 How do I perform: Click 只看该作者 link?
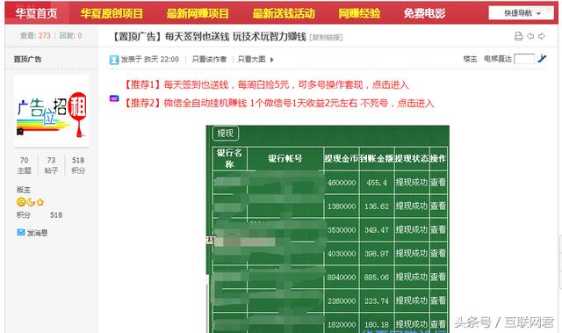click(x=209, y=59)
